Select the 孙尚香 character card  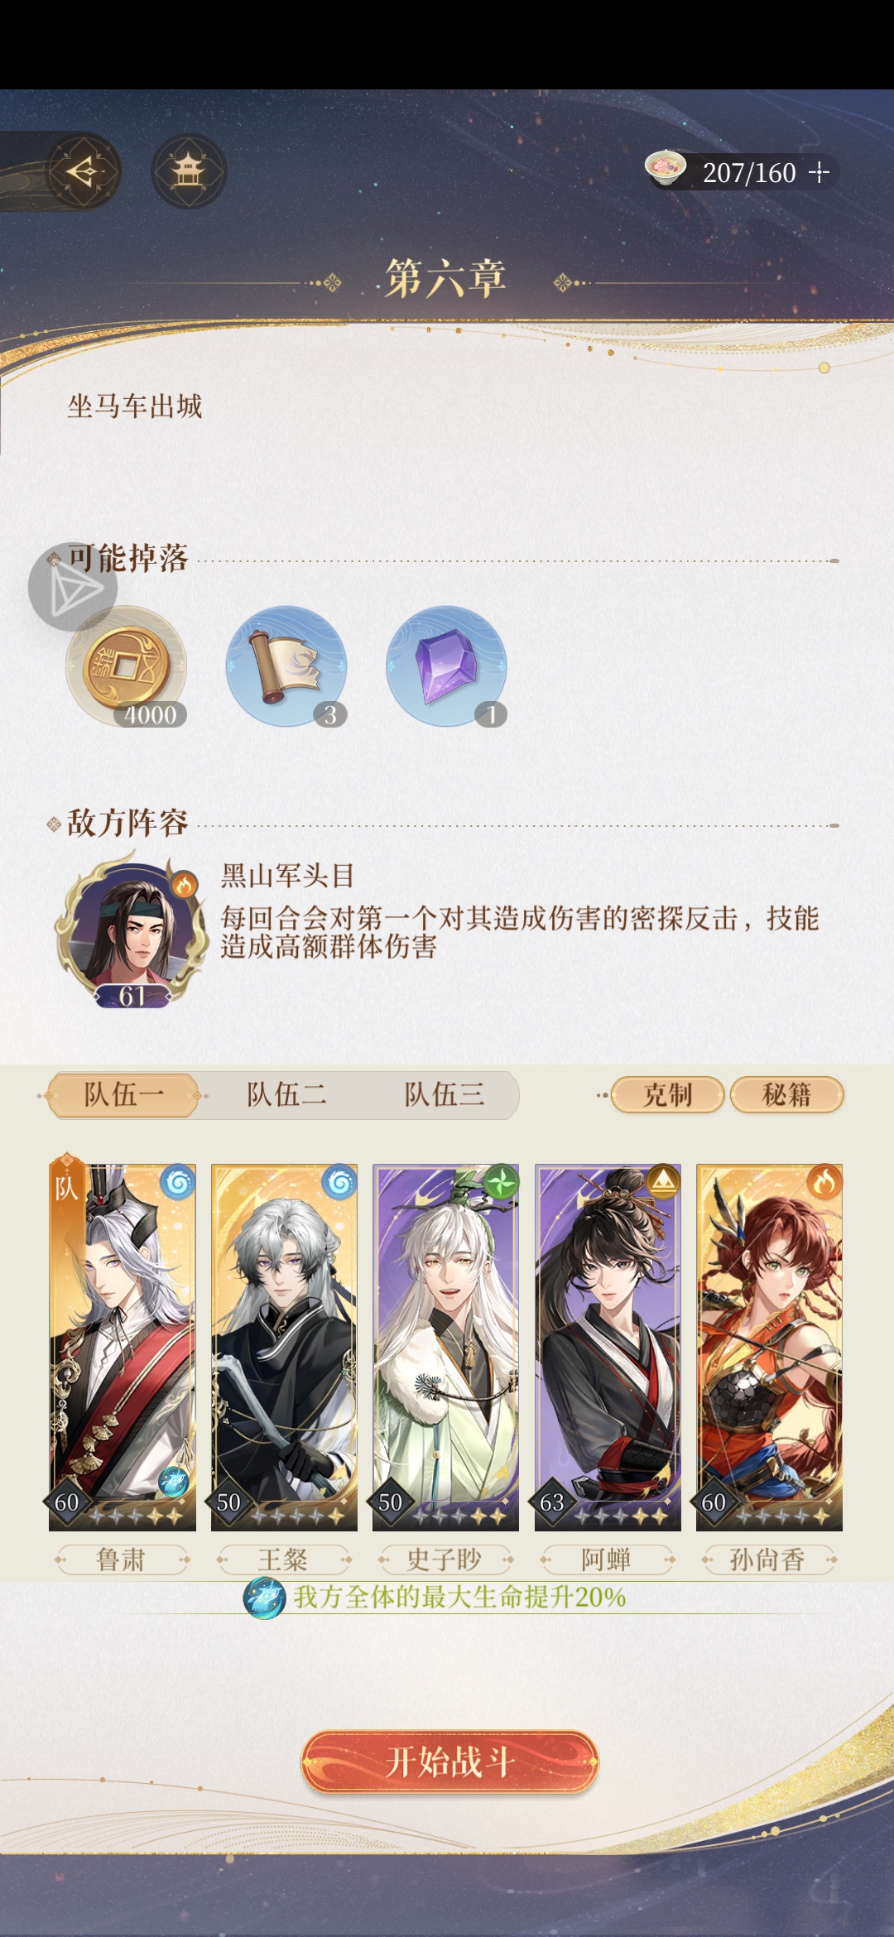point(770,1347)
